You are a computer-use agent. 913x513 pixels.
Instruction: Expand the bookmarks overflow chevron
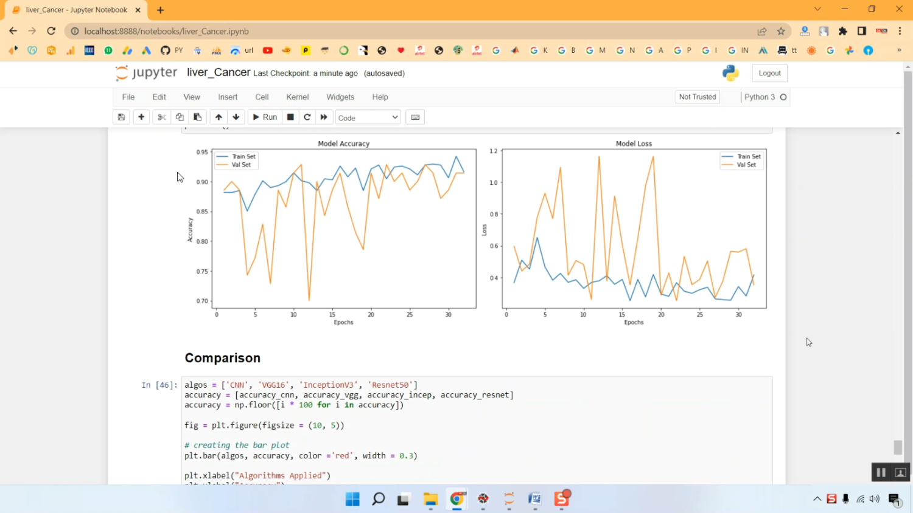coord(899,50)
